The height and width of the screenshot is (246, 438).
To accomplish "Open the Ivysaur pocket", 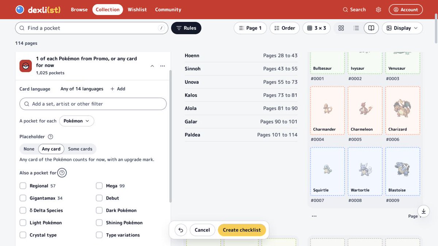I will coord(365,63).
